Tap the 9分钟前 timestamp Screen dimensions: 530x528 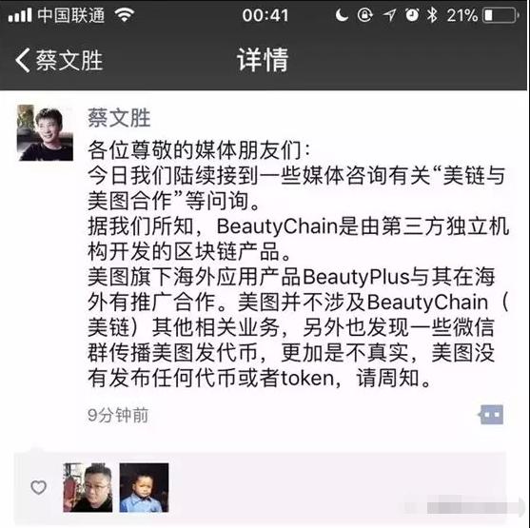(x=118, y=415)
